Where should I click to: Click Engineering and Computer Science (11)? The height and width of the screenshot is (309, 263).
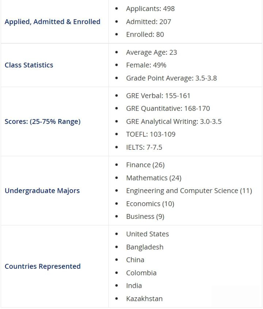point(189,191)
